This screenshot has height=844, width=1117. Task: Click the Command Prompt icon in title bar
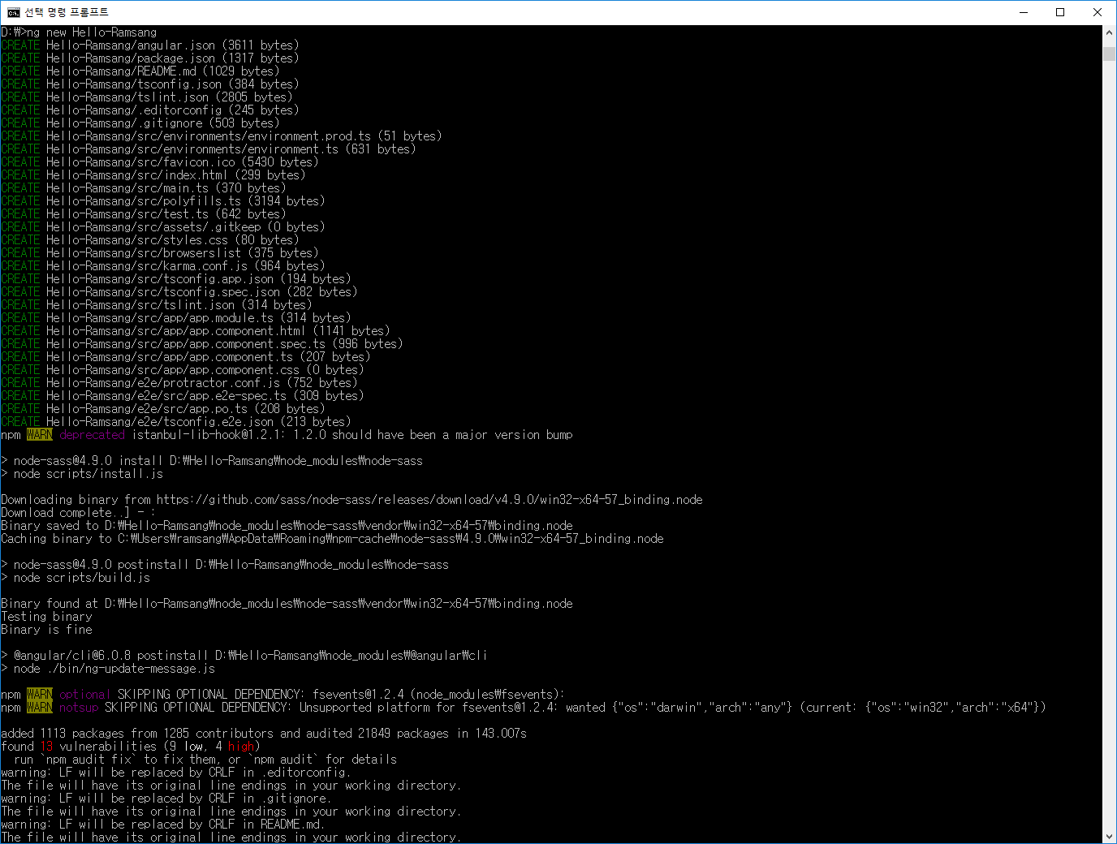[13, 12]
